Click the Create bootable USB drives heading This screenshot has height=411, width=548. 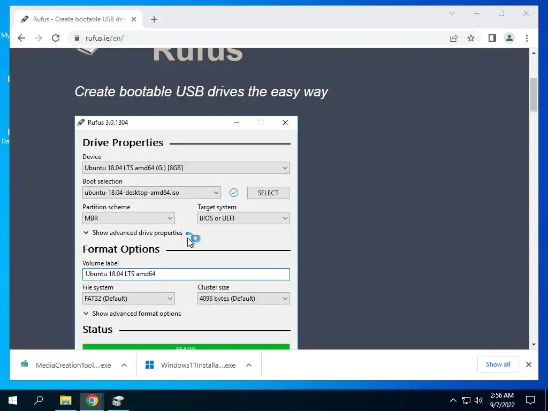point(201,92)
